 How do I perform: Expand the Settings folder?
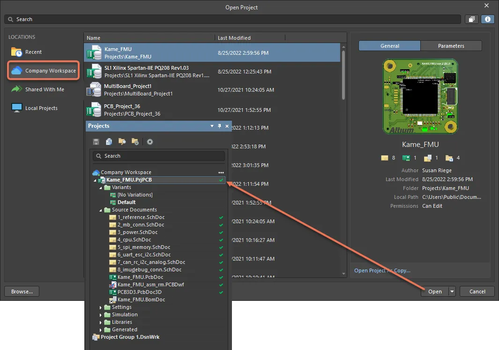pyautogui.click(x=101, y=307)
